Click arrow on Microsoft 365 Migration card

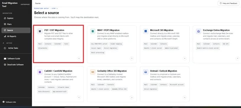tap(185, 58)
